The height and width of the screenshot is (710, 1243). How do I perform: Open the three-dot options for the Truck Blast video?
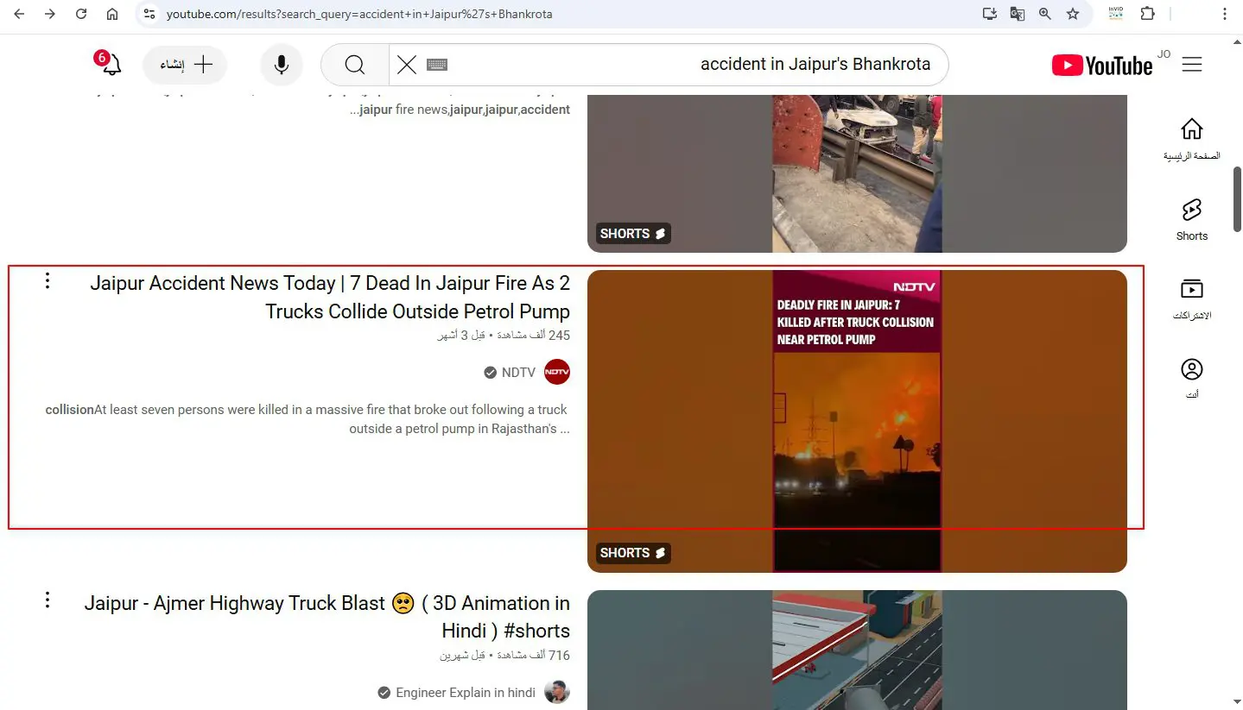tap(48, 600)
